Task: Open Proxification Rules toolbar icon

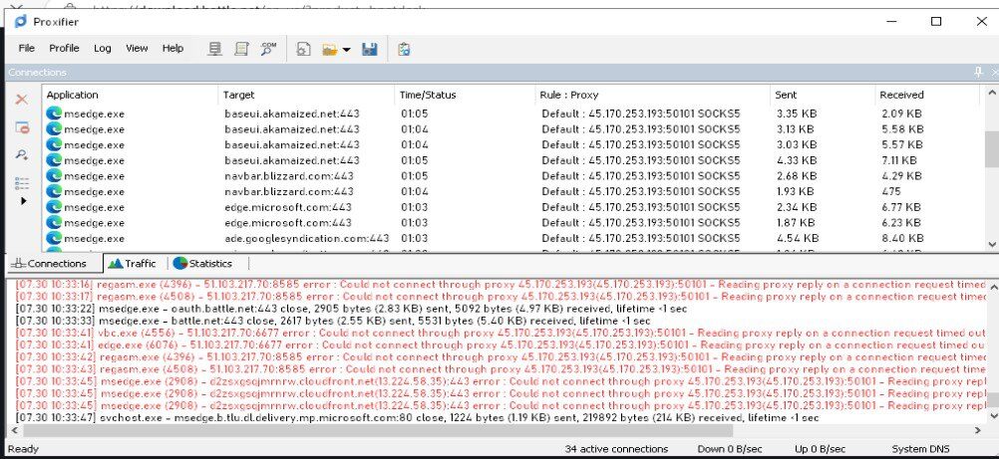Action: (241, 49)
